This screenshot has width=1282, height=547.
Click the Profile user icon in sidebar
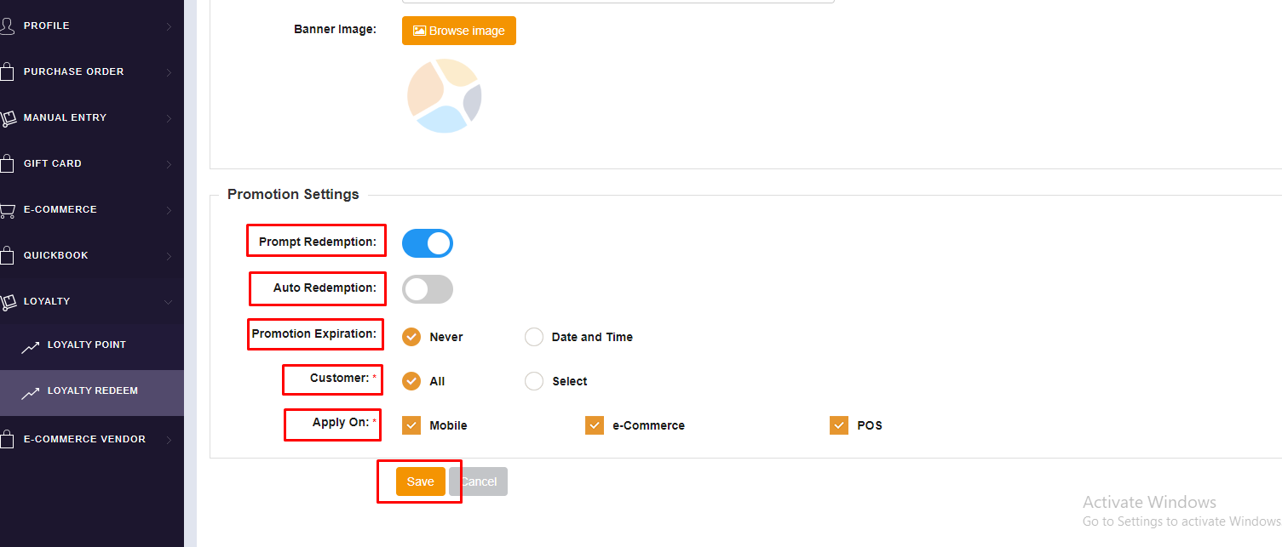tap(7, 26)
